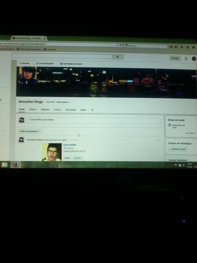Click the Action Center flag tray icon
The height and width of the screenshot is (263, 197).
coord(176,165)
